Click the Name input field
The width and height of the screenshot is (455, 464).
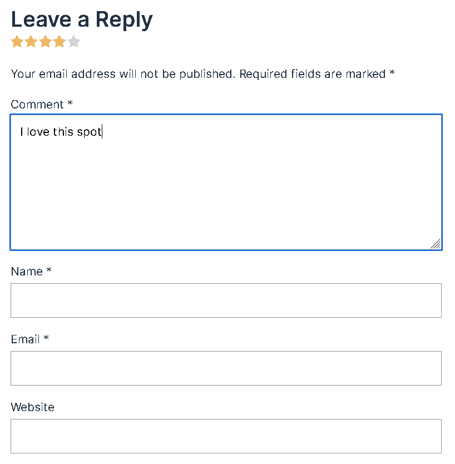click(226, 300)
